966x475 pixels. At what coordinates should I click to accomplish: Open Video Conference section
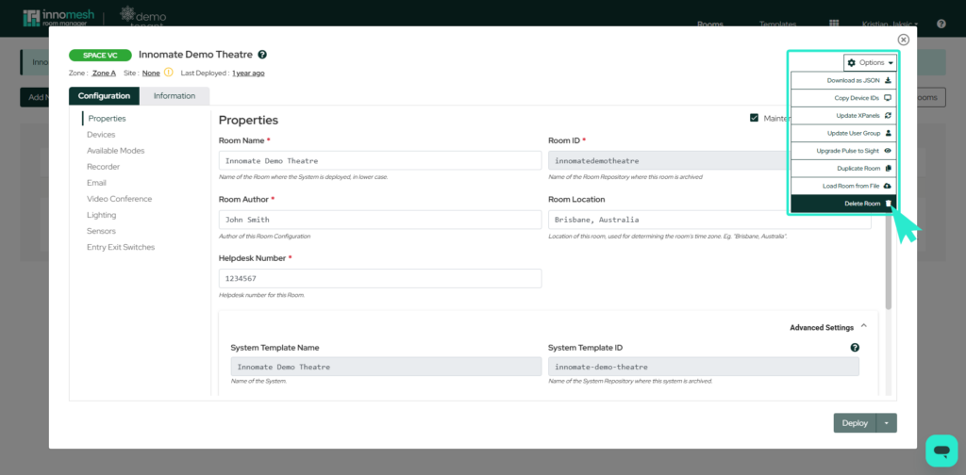120,199
